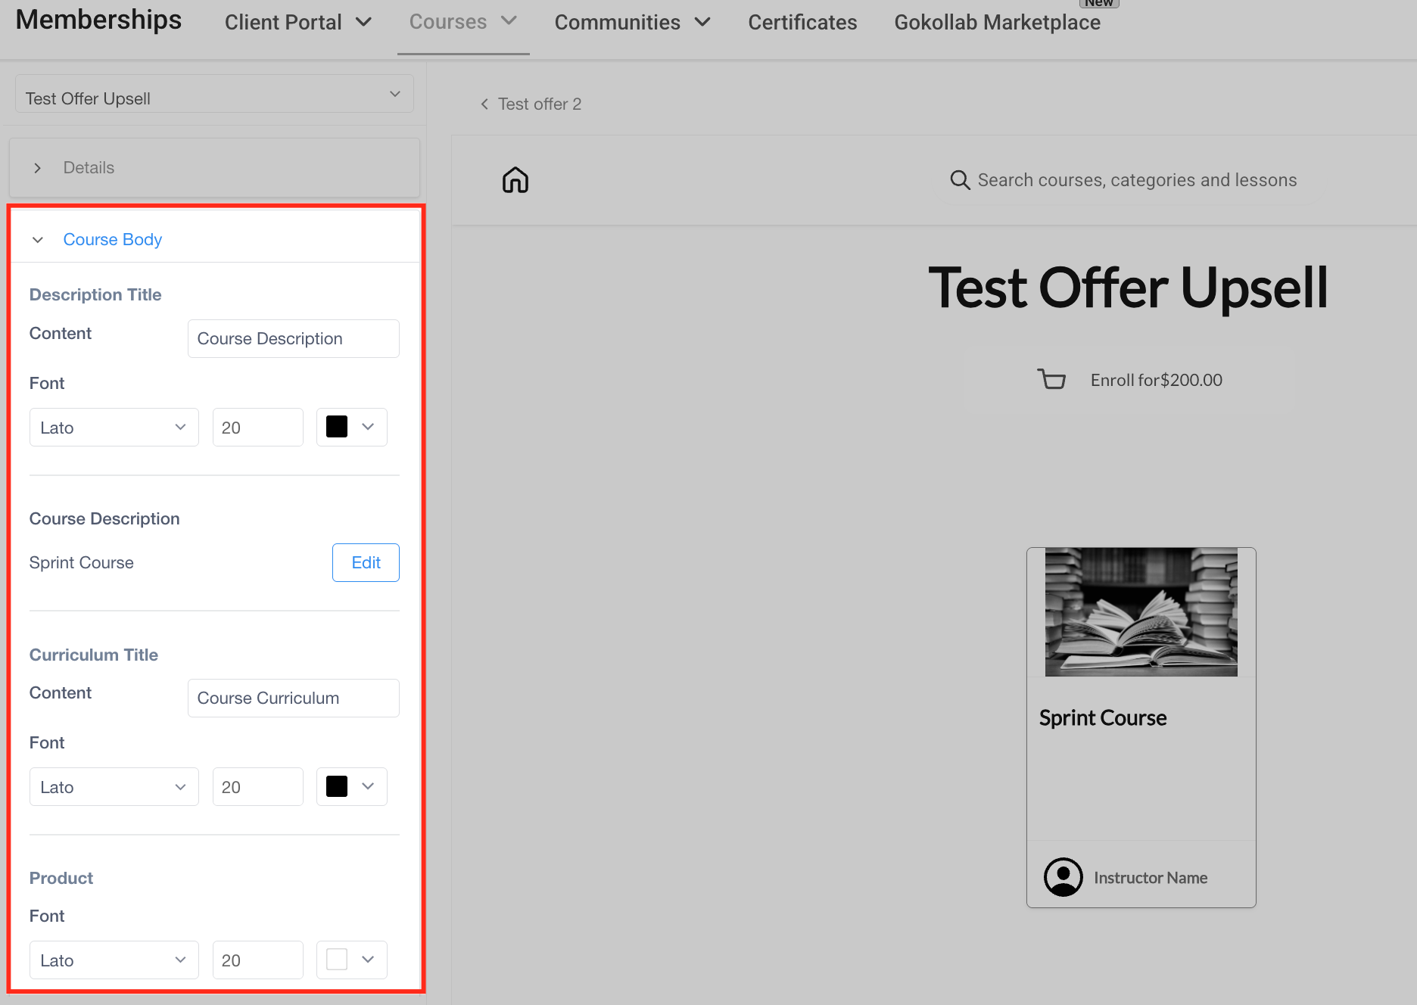Open the Test Offer Upsell selector dropdown

pos(214,94)
